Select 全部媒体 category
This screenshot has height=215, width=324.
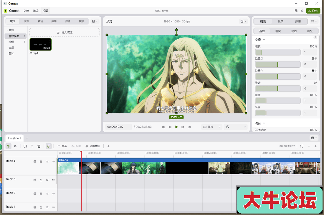click(16, 36)
